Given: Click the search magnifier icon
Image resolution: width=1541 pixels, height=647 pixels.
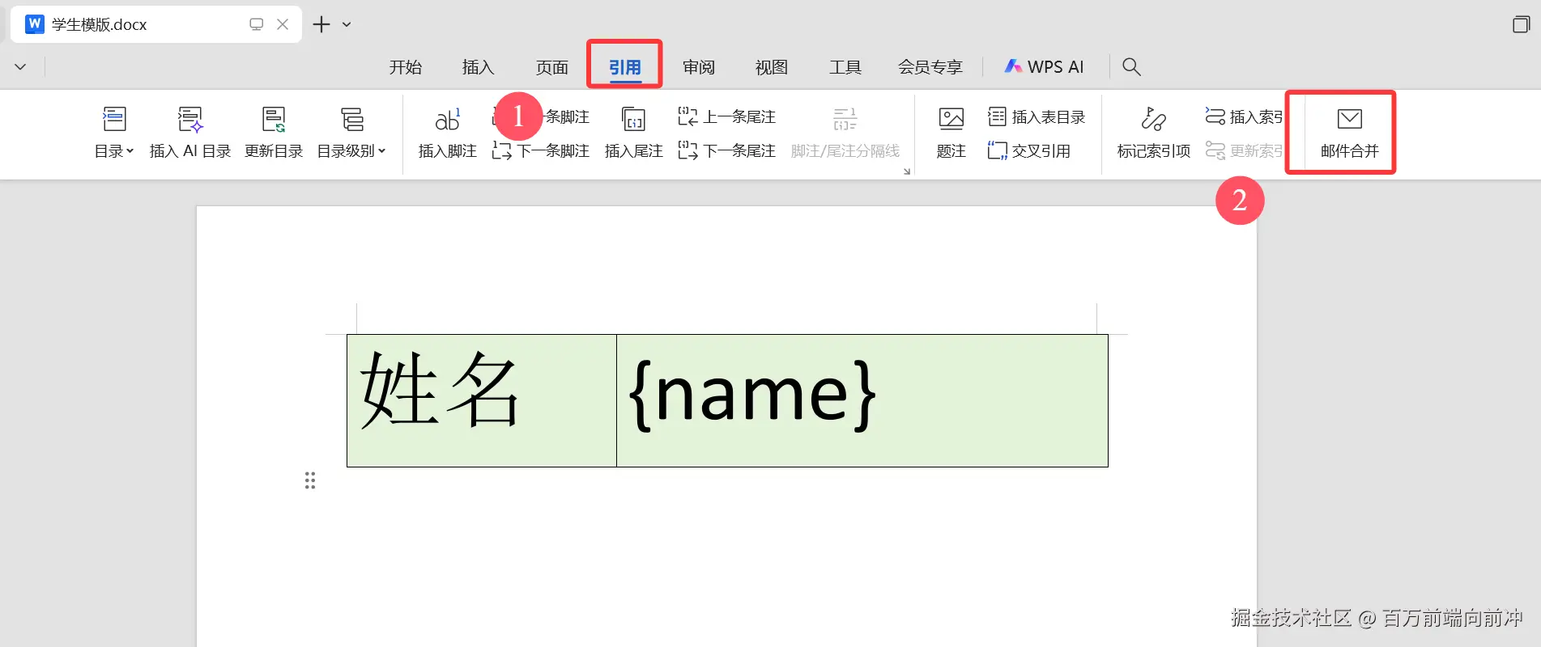Looking at the screenshot, I should tap(1132, 67).
